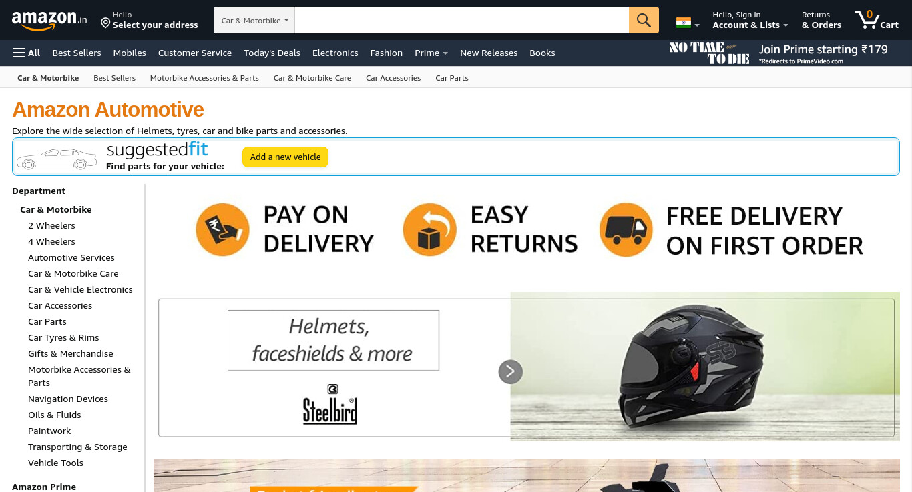Screen dimensions: 912x492
Task: Open the shopping cart icon
Action: click(x=877, y=20)
